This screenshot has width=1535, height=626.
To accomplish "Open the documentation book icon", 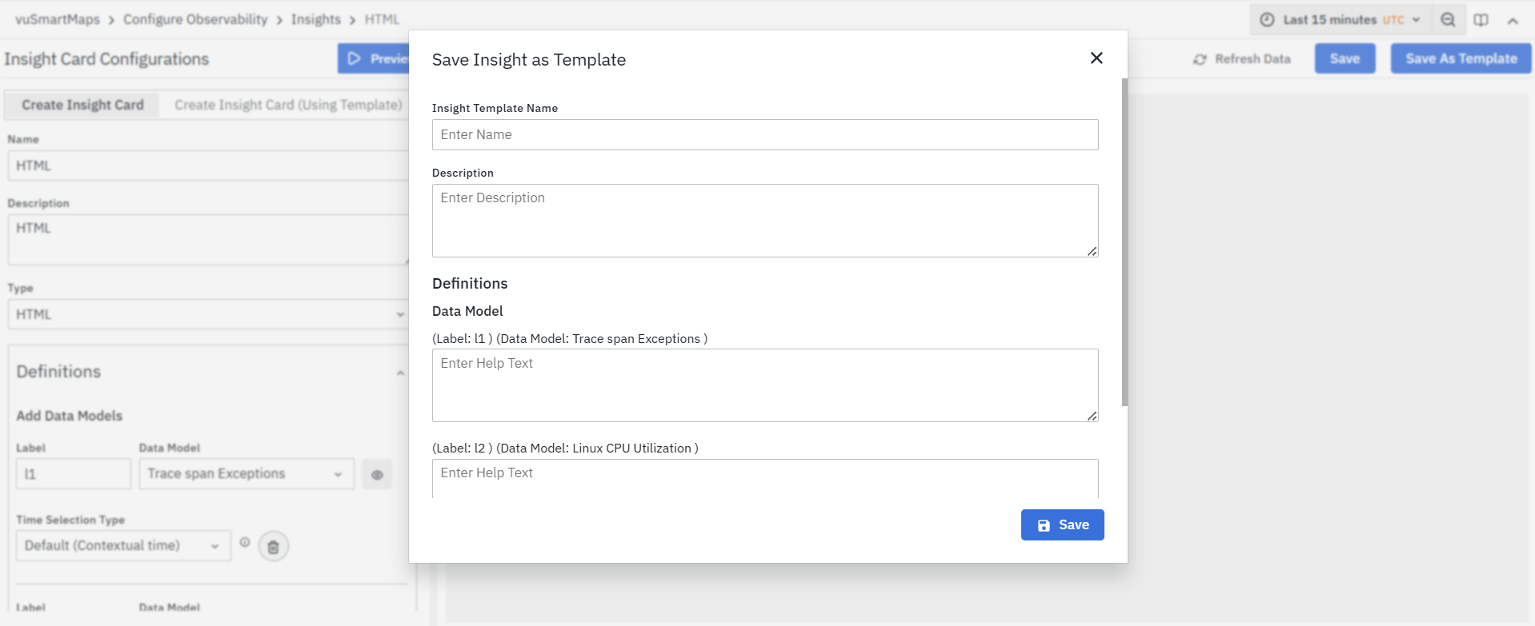I will (x=1481, y=20).
